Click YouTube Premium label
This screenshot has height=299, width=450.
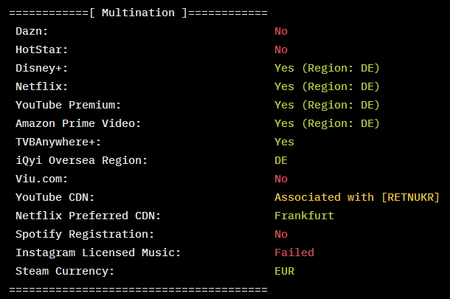(69, 105)
